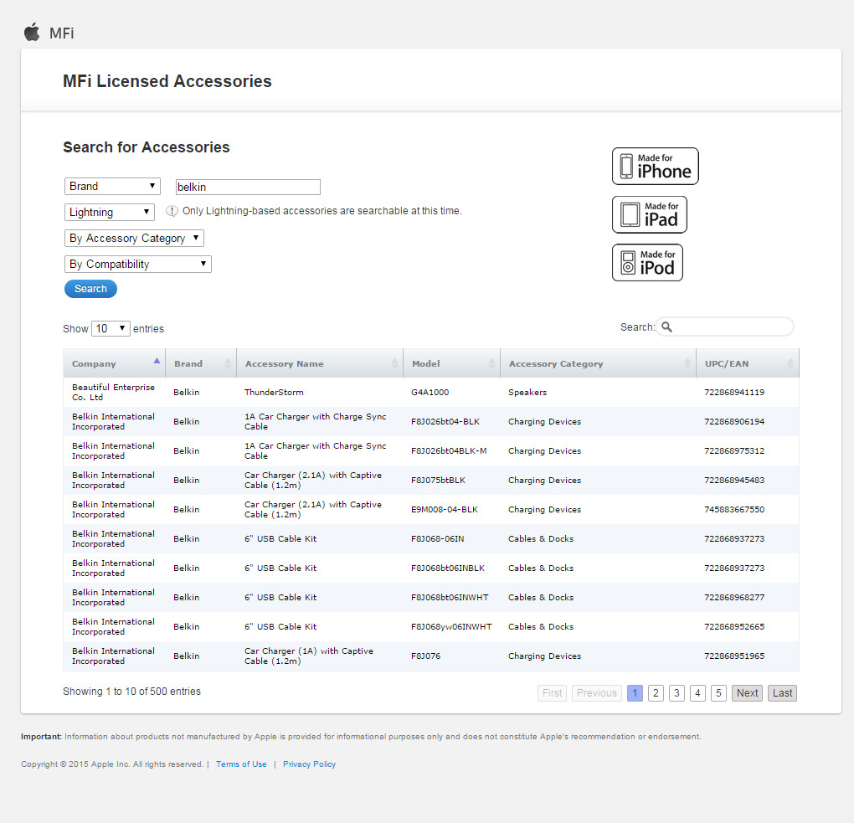This screenshot has height=823, width=854.
Task: Click UPC 745883667550
Action: [x=734, y=509]
